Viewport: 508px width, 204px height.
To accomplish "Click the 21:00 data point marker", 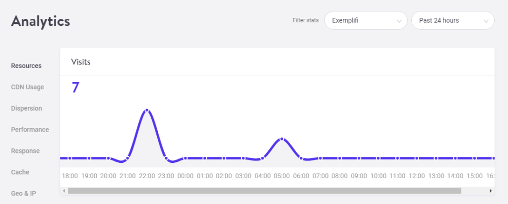I will point(127,158).
